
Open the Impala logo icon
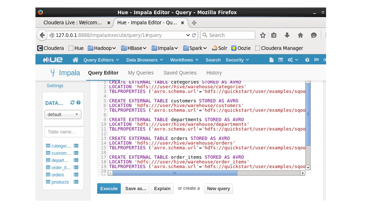pyautogui.click(x=53, y=73)
